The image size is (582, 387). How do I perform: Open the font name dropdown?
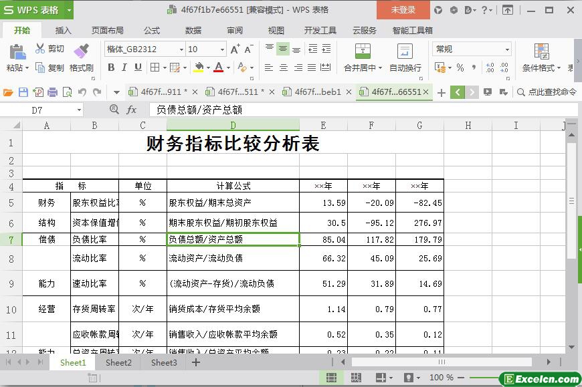181,49
